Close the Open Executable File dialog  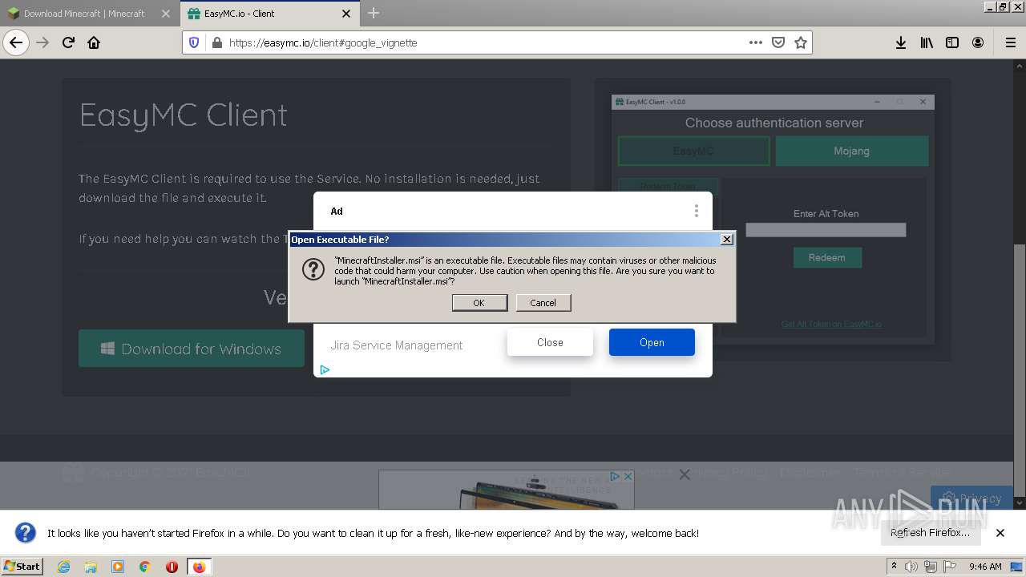[726, 239]
